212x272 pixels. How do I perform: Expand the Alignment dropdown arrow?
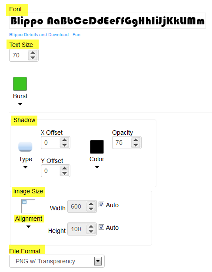(x=28, y=226)
